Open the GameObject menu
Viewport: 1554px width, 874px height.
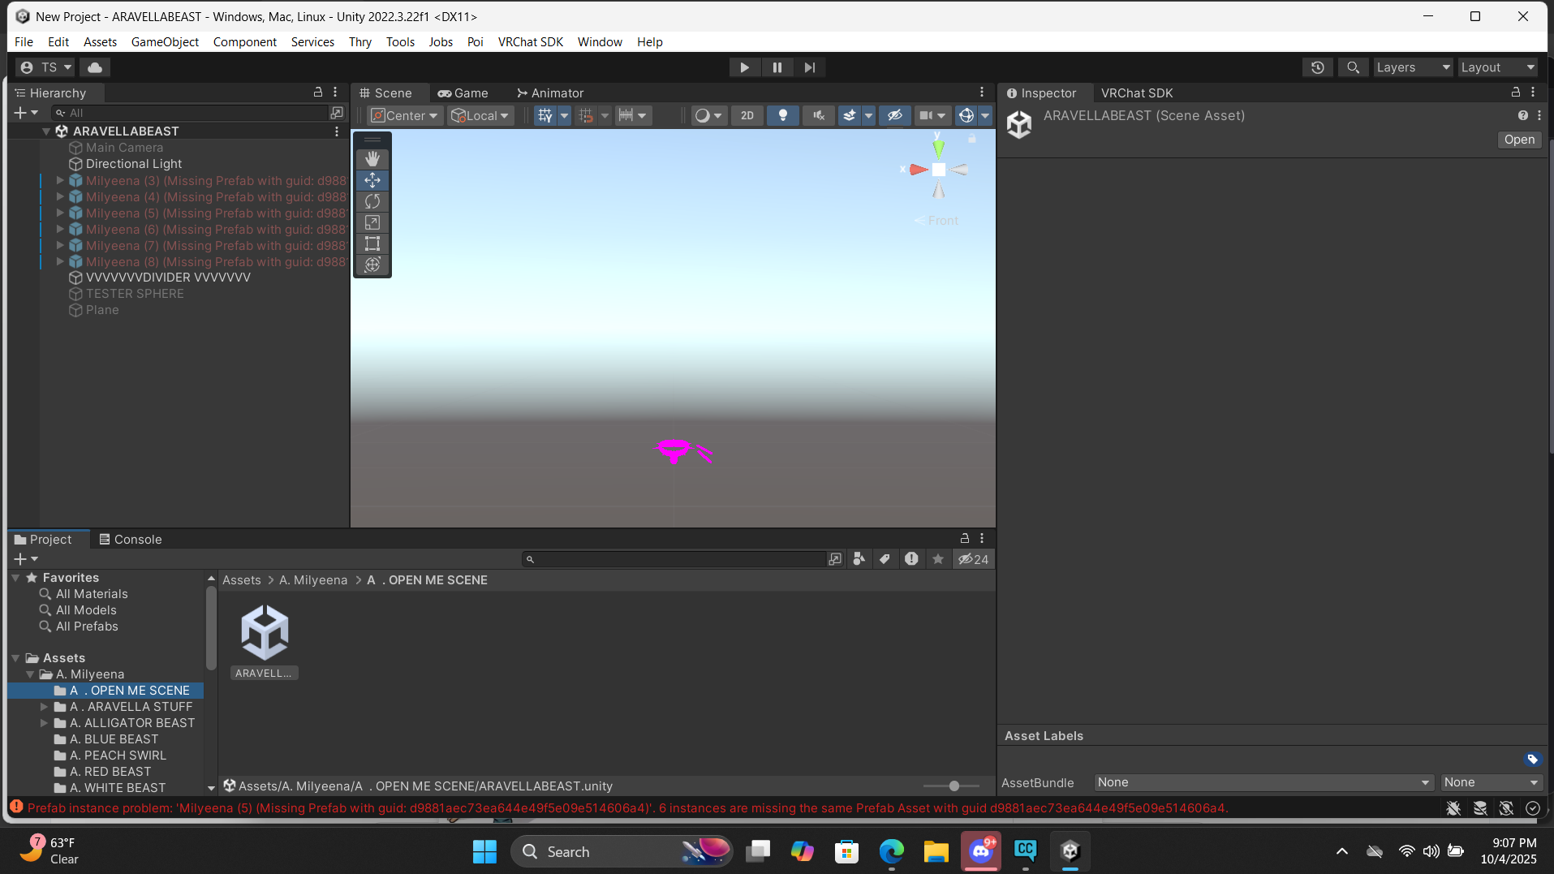(165, 41)
